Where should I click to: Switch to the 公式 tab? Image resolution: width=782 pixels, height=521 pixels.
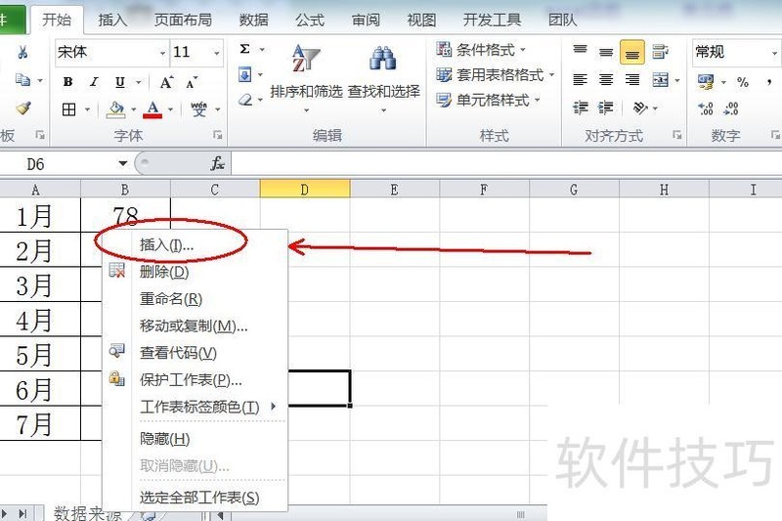pyautogui.click(x=309, y=20)
